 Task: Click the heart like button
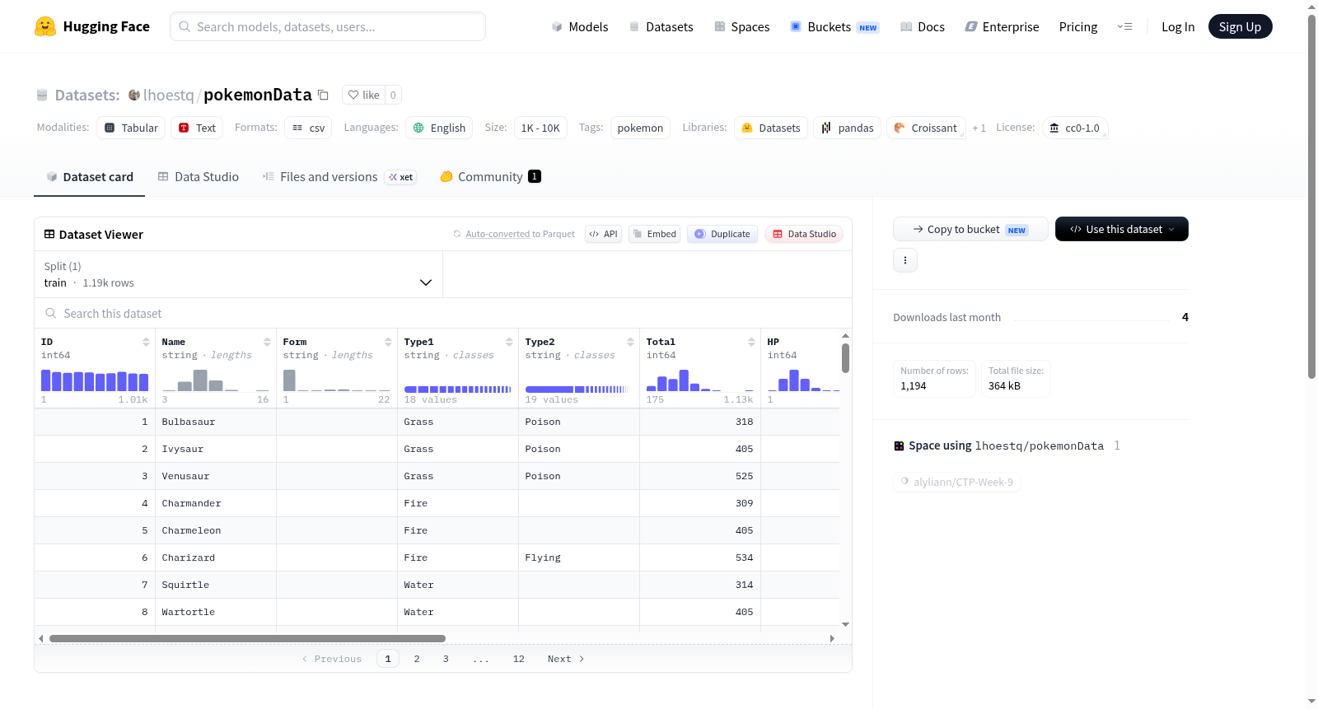(363, 95)
